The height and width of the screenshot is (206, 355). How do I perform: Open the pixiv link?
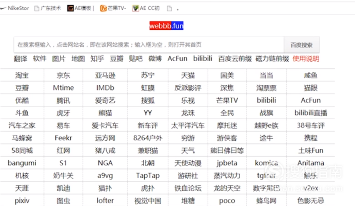point(22,201)
